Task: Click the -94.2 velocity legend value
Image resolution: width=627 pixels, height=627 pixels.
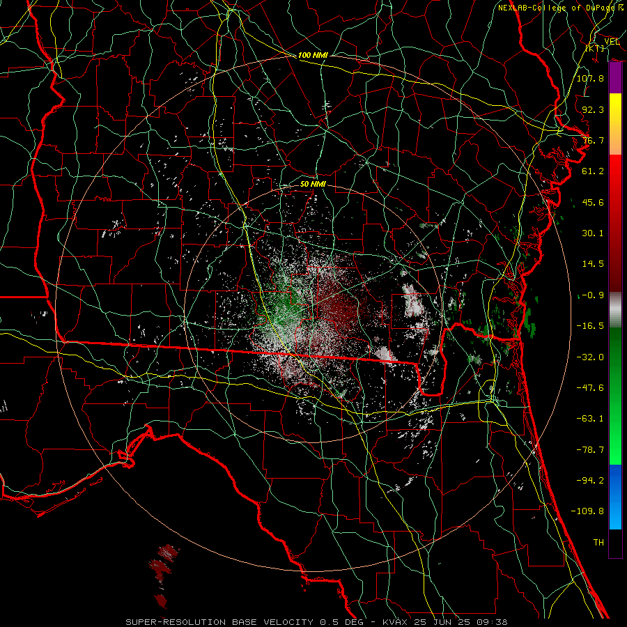Action: click(590, 481)
